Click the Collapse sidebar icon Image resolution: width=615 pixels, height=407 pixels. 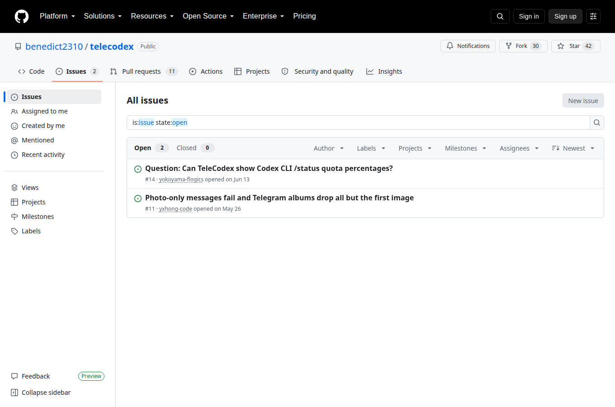coord(14,393)
